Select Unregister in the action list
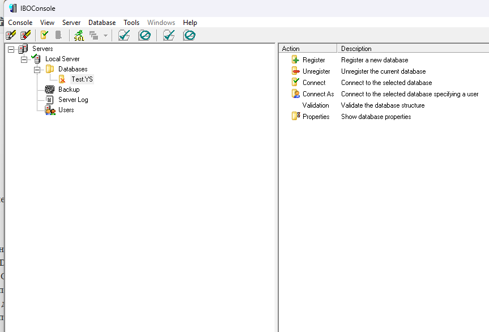The height and width of the screenshot is (332, 489). [x=316, y=71]
